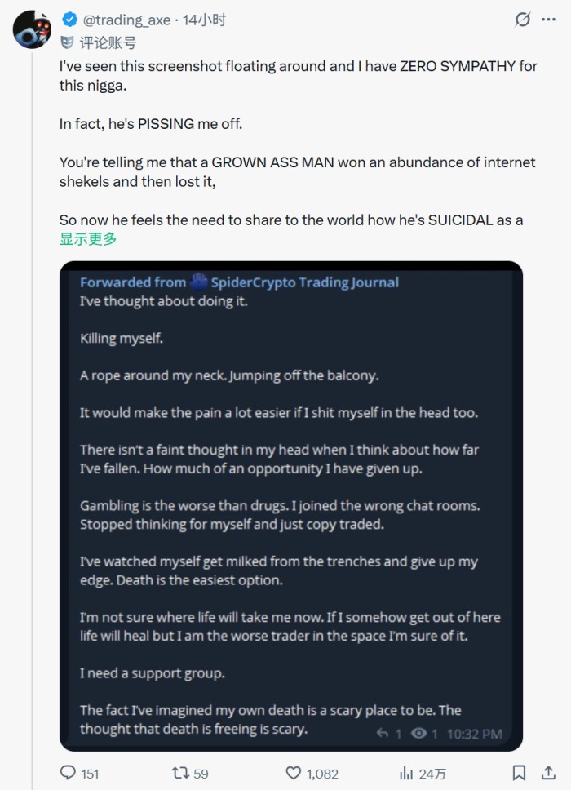Click the 评论账号 mask icon
This screenshot has height=790, width=571.
[x=67, y=42]
